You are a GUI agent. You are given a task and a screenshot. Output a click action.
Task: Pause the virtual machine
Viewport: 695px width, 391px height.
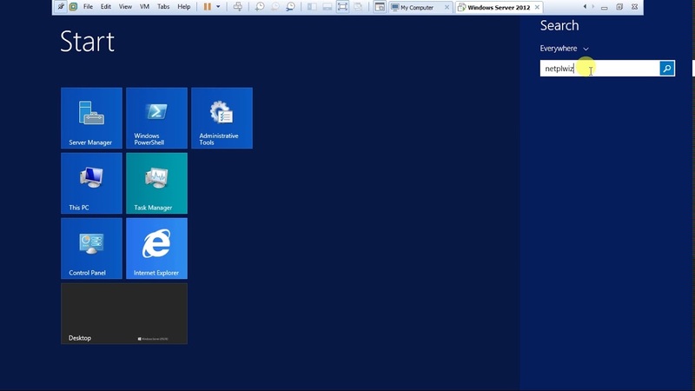[x=207, y=7]
